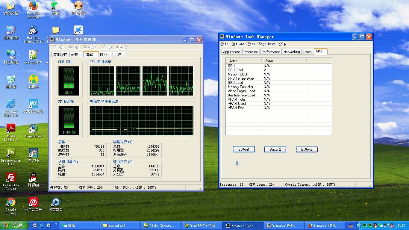Expand hidden system tray icons arrow

tap(359, 226)
